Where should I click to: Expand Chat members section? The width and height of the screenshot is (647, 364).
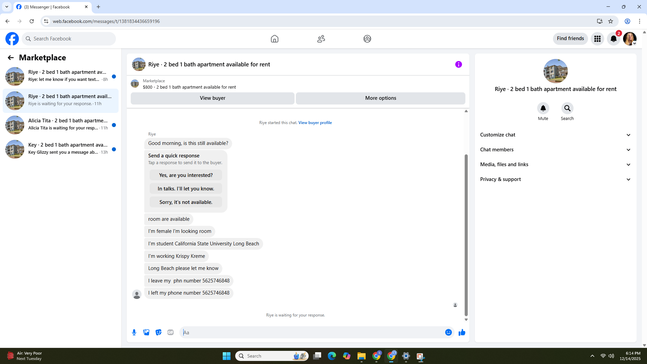(555, 150)
